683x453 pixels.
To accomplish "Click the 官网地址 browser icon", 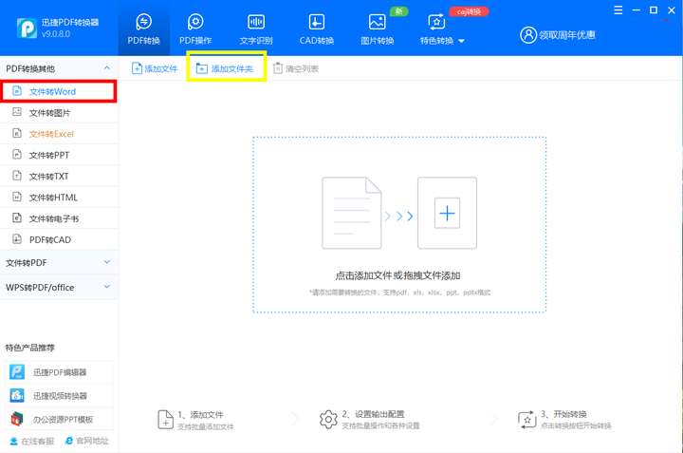I will point(69,441).
